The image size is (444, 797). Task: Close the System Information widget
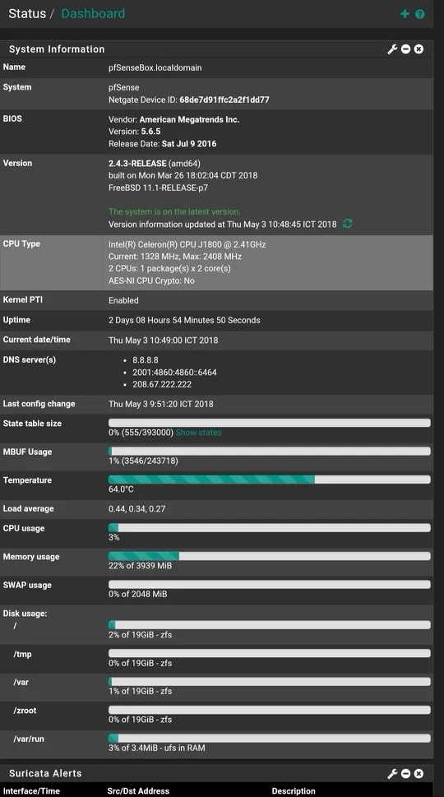(x=419, y=49)
